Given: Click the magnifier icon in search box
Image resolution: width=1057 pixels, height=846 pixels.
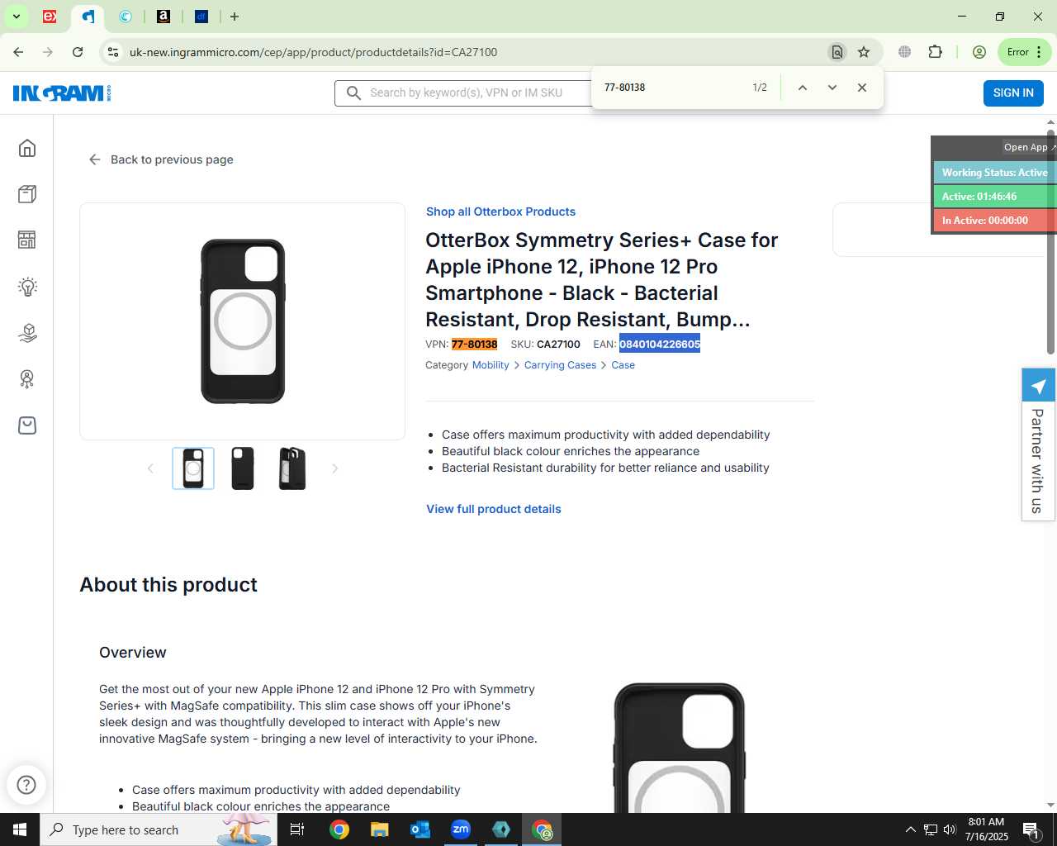Looking at the screenshot, I should (353, 93).
